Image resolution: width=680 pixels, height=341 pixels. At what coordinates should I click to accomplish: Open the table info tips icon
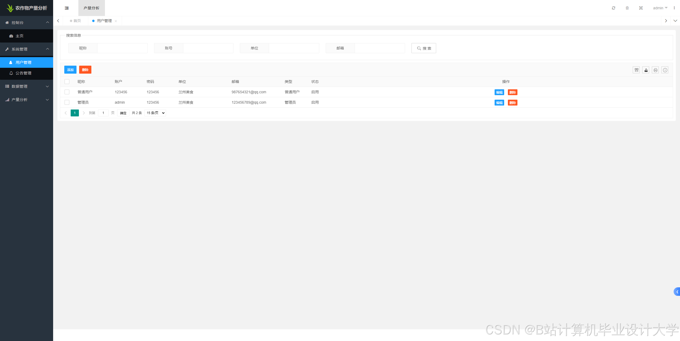[x=665, y=70]
